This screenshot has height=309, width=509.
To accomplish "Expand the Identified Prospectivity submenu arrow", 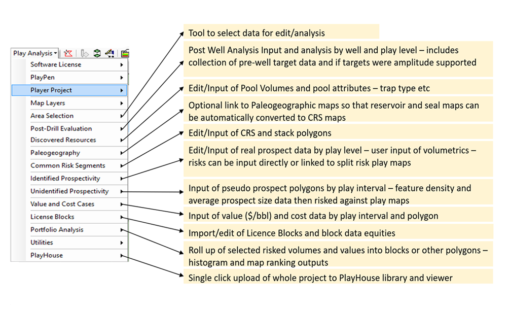I will (x=121, y=179).
